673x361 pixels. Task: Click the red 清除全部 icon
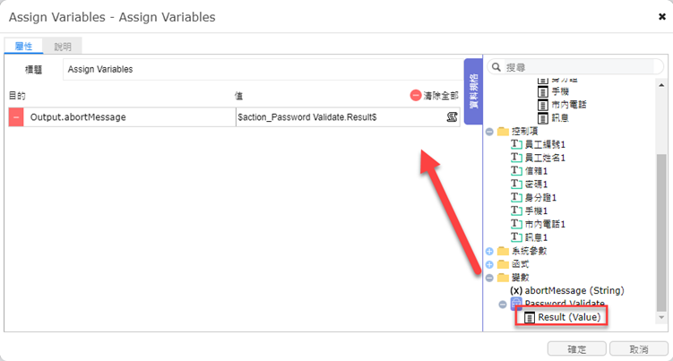click(x=416, y=95)
